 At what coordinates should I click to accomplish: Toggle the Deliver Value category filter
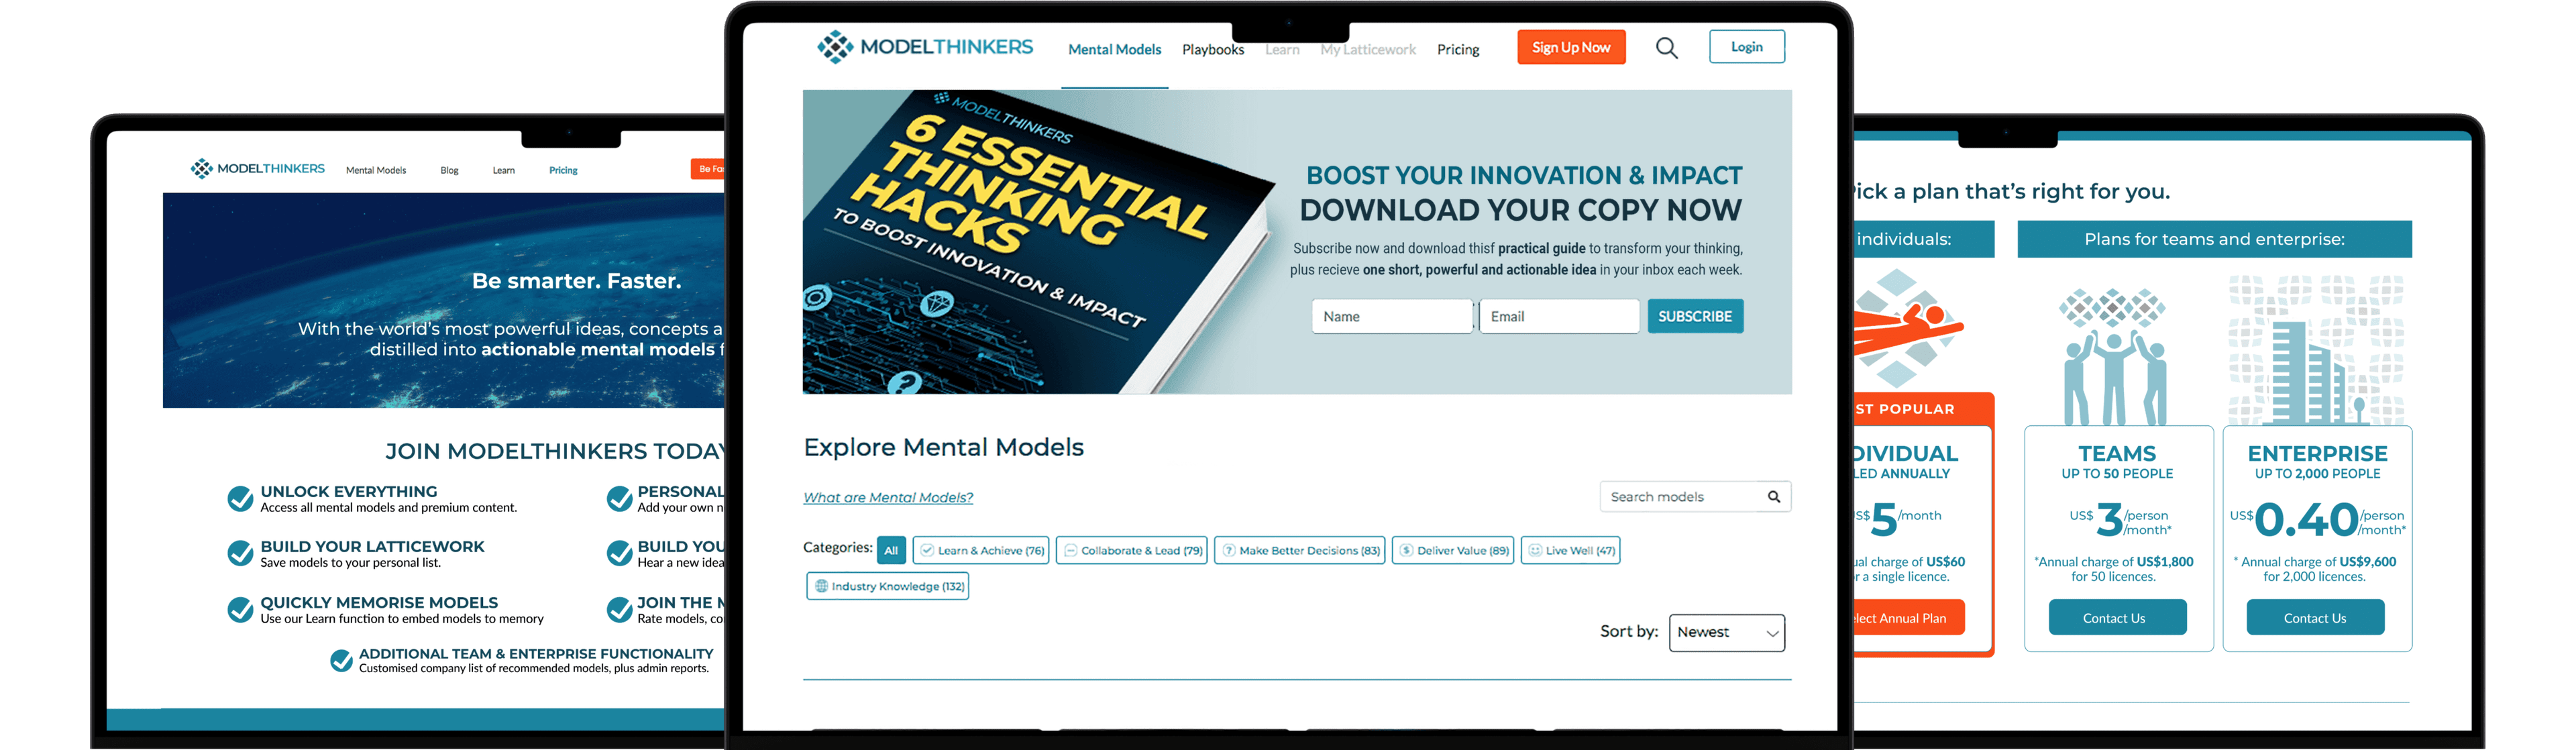coord(1453,550)
